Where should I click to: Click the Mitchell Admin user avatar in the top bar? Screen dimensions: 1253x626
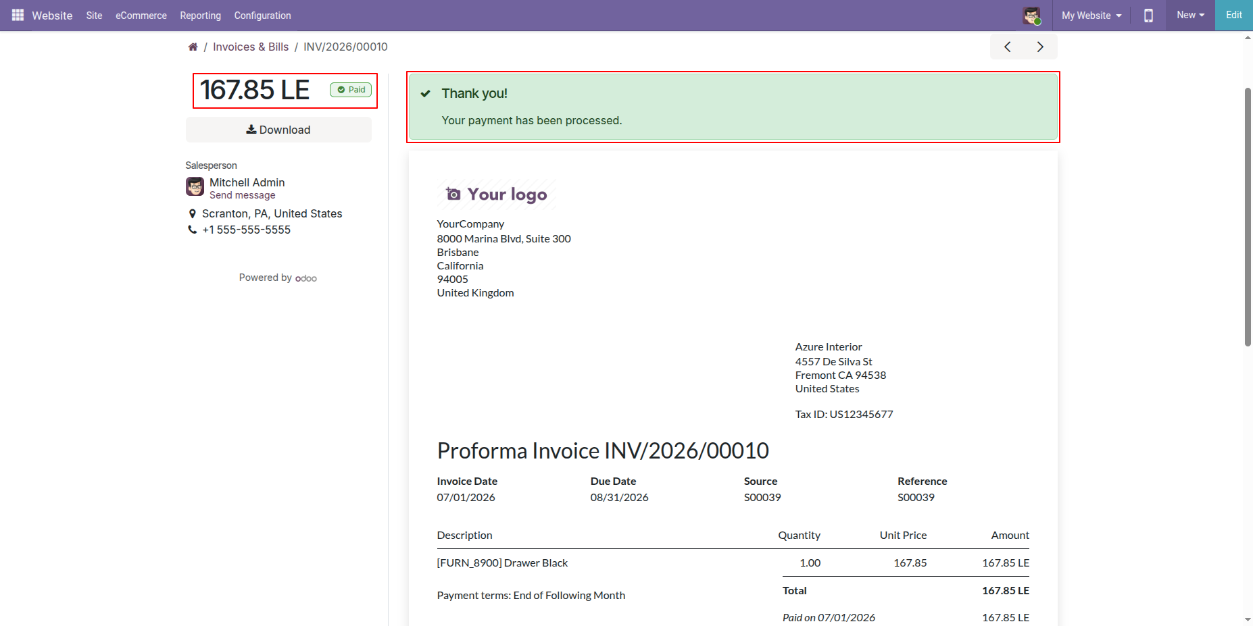click(1031, 16)
